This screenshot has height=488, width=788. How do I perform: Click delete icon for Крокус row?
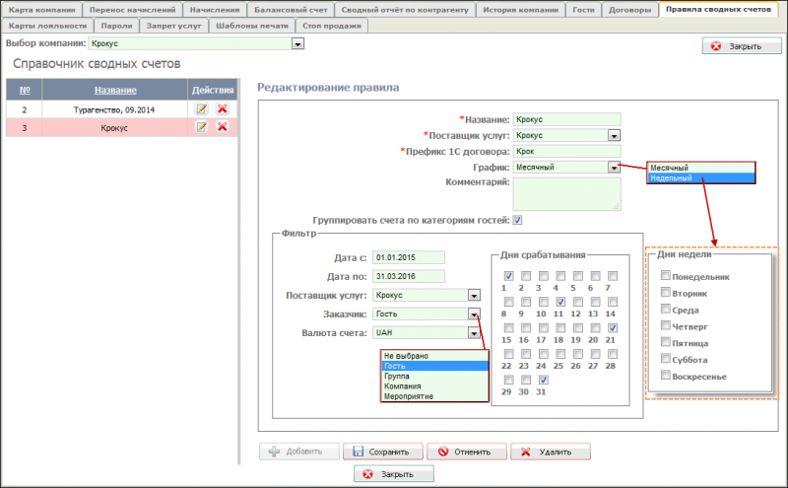point(222,126)
